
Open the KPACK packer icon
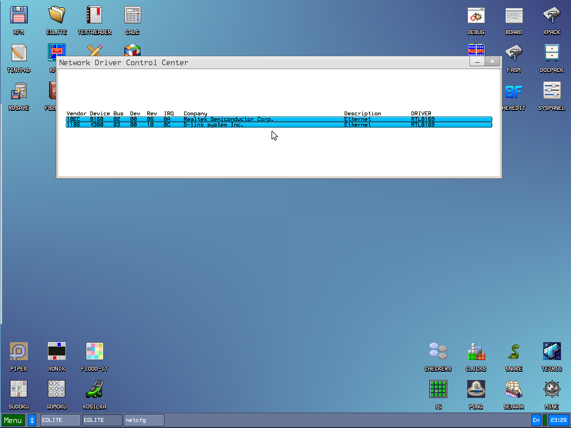[551, 16]
